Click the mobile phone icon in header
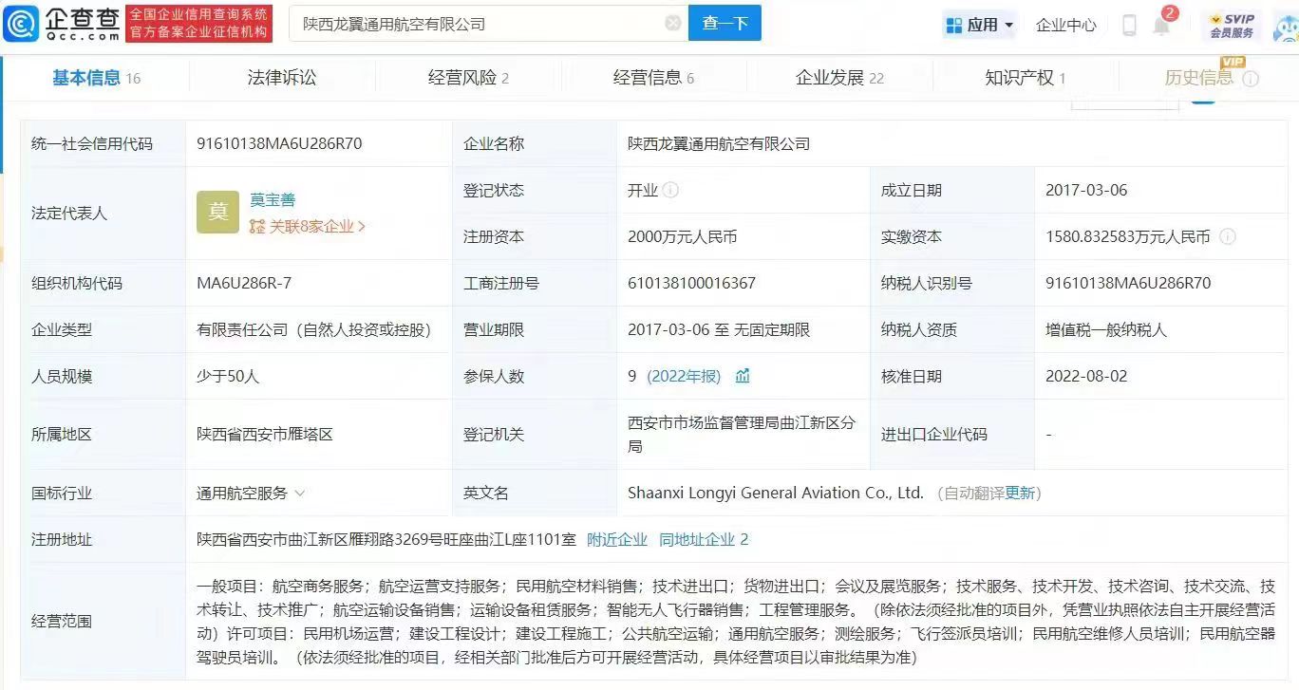The height and width of the screenshot is (690, 1299). click(x=1129, y=25)
